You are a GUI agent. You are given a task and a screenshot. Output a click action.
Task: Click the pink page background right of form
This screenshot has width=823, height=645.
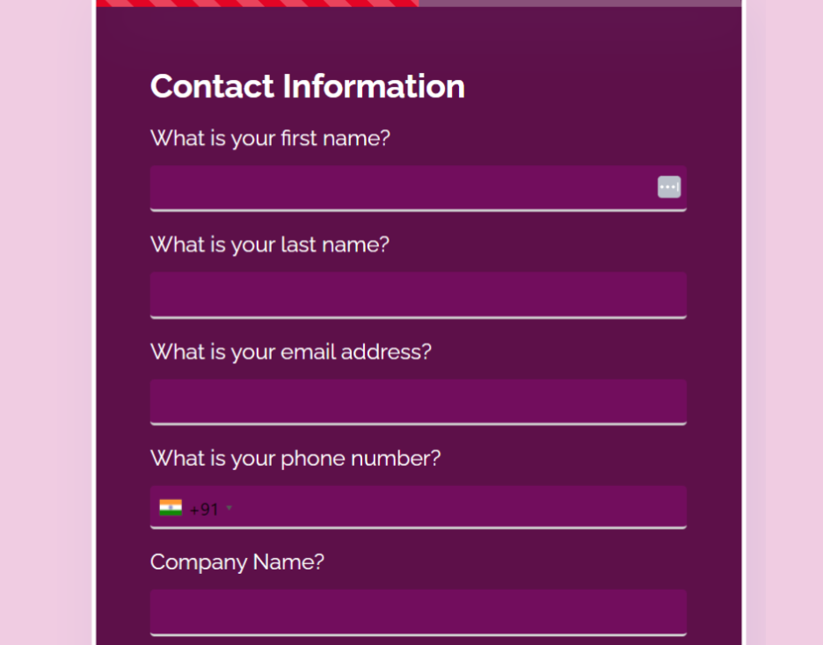[x=784, y=322]
